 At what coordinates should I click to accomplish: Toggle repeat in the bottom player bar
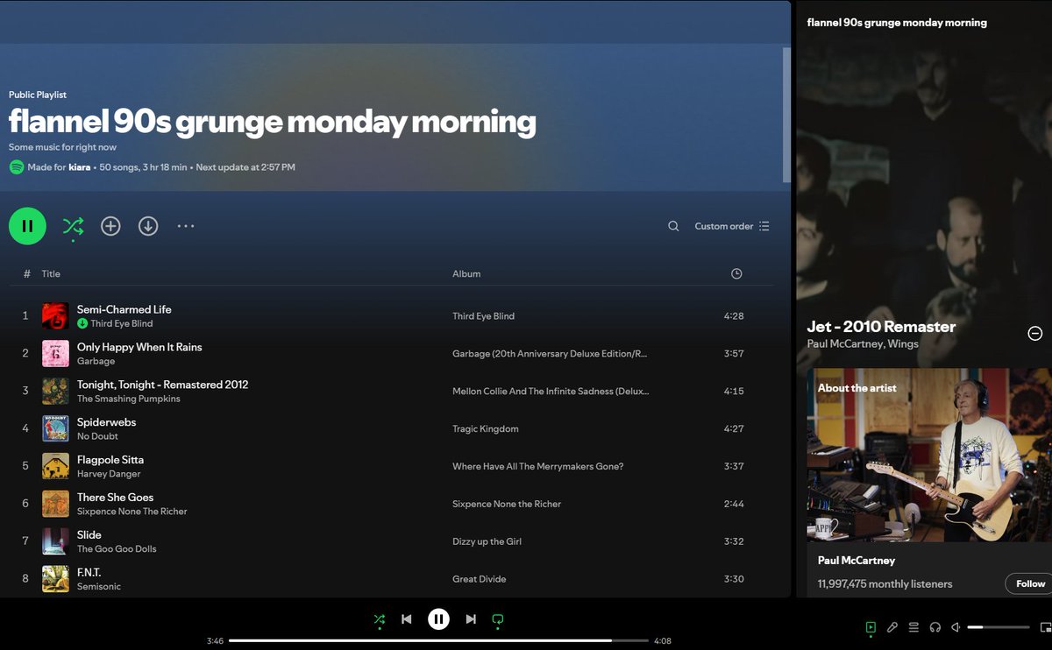[x=498, y=619]
